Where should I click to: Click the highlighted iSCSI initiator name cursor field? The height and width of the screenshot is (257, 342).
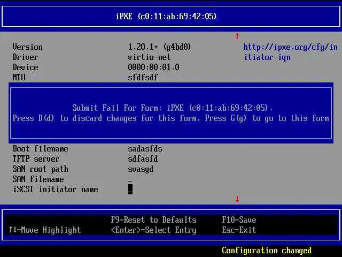click(130, 189)
